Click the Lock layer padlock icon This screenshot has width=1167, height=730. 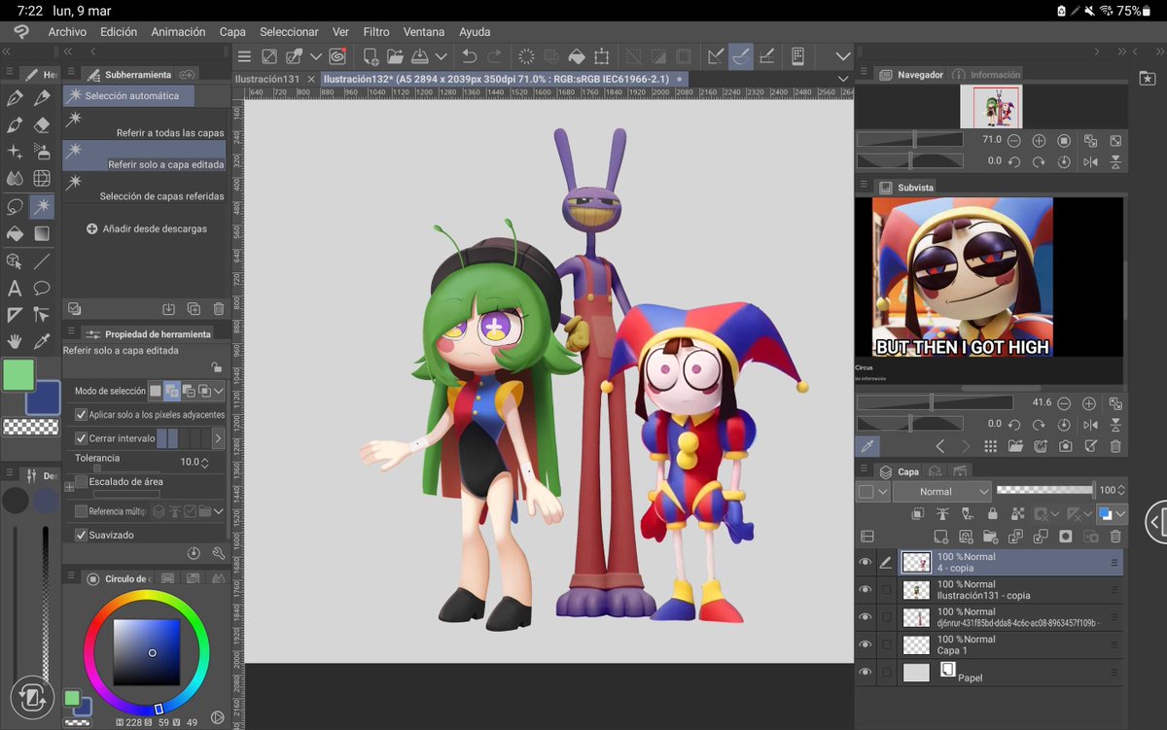pos(992,513)
